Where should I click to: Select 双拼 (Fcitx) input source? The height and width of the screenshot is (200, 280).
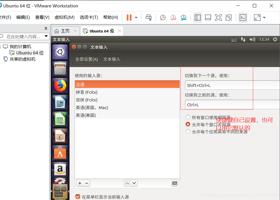pos(127,100)
